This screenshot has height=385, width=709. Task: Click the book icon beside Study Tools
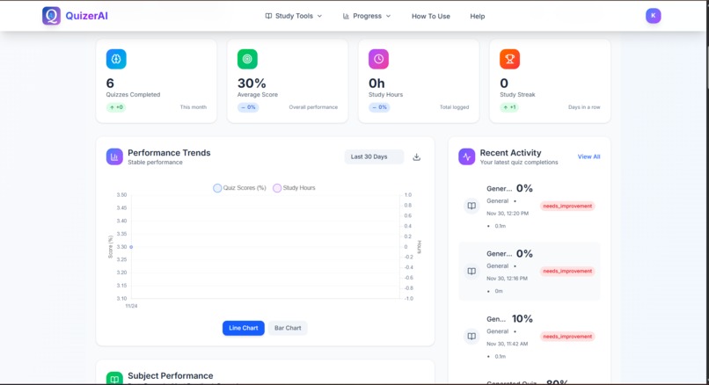[x=268, y=16]
